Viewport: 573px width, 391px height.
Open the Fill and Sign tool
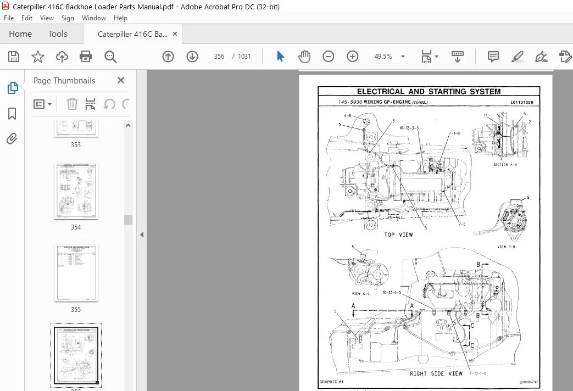coord(541,57)
